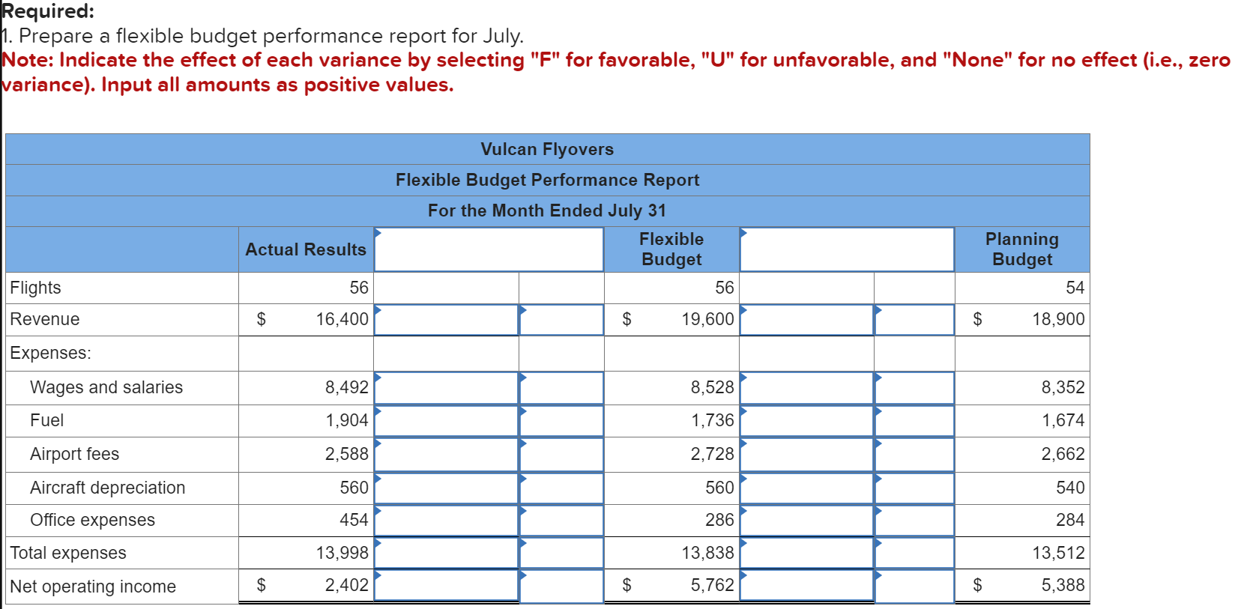1247x609 pixels.
Task: Open Revenue F/U dropdown left of Flexible Budget
Action: pyautogui.click(x=561, y=319)
